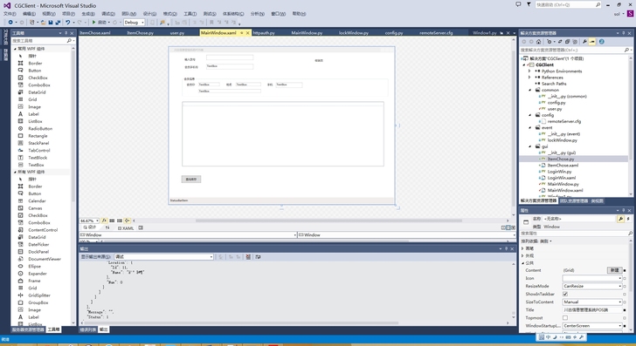Click the Undo arrow in the toolbar

tap(68, 23)
